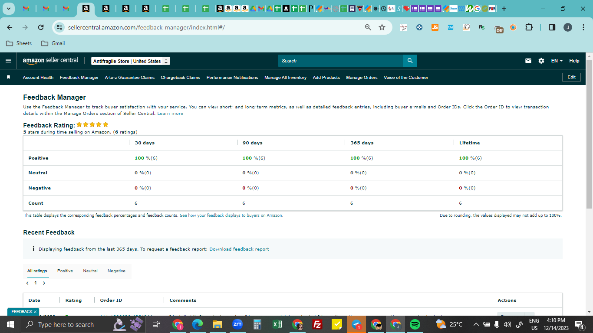
Task: Switch to the Neutral ratings tab
Action: click(x=90, y=271)
